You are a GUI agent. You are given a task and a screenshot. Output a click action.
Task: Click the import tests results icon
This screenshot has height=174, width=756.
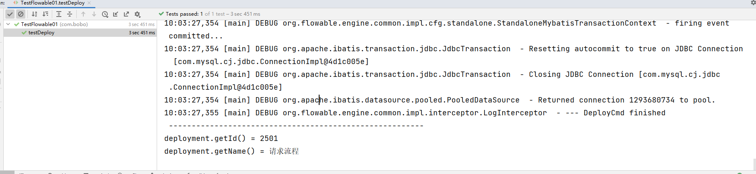point(116,14)
